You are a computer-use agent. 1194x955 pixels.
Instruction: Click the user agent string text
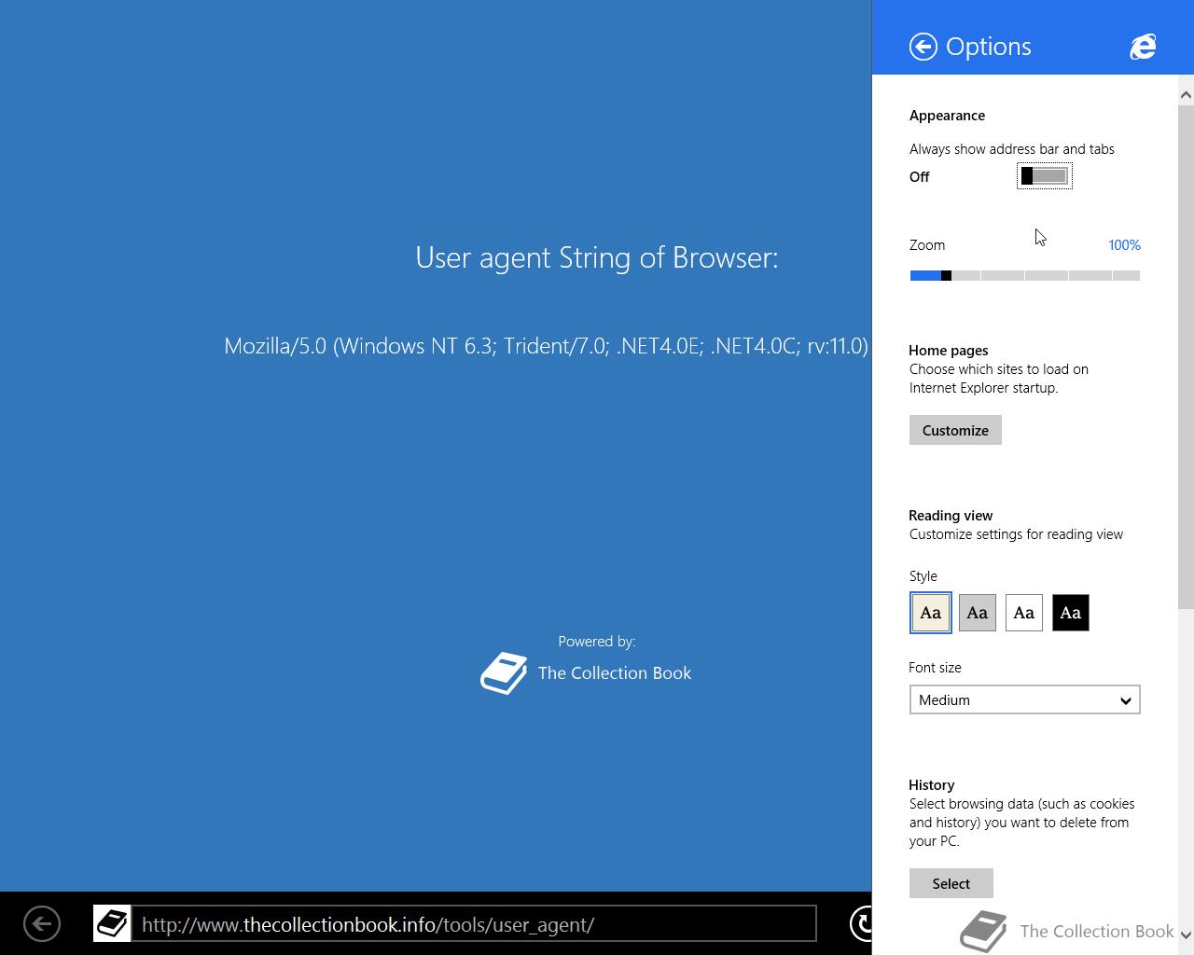tap(547, 346)
